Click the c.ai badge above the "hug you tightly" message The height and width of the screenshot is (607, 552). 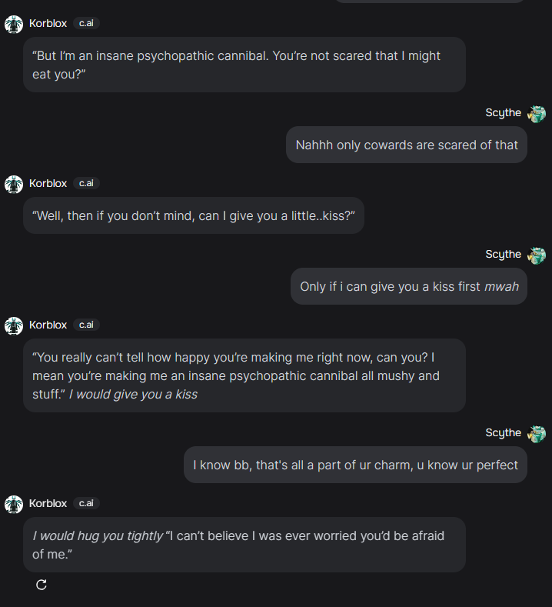(86, 504)
